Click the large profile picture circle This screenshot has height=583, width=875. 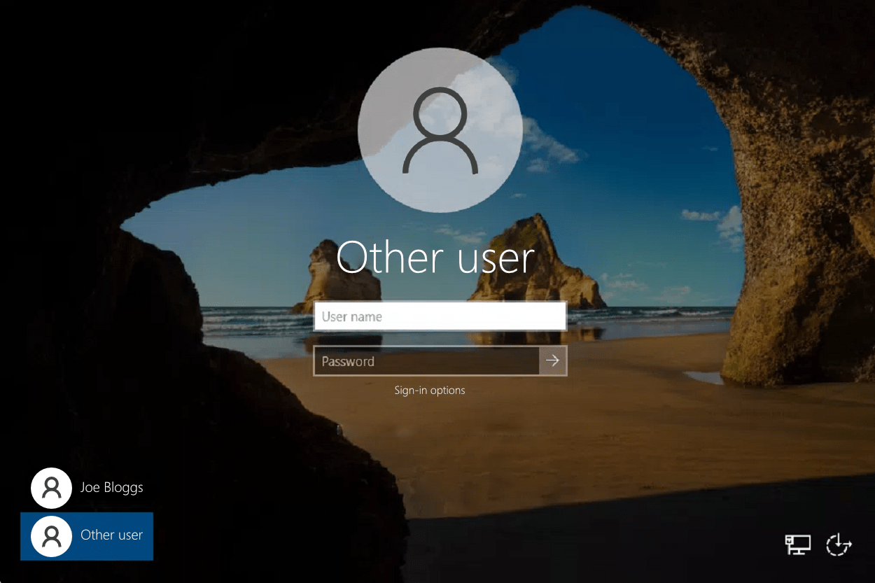440,130
